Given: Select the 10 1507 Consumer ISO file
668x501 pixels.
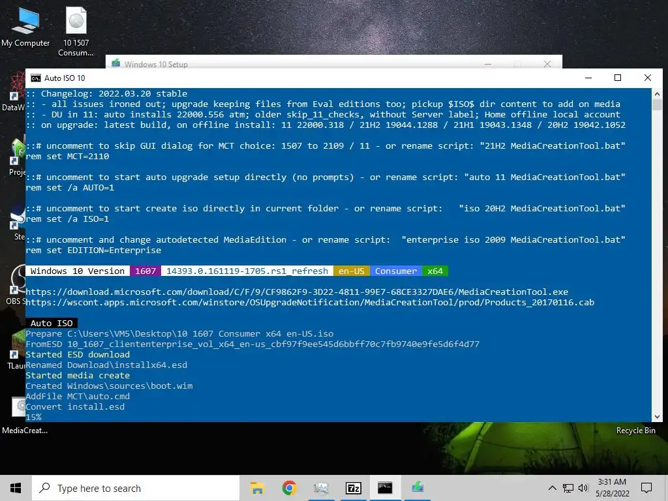Looking at the screenshot, I should pyautogui.click(x=76, y=31).
